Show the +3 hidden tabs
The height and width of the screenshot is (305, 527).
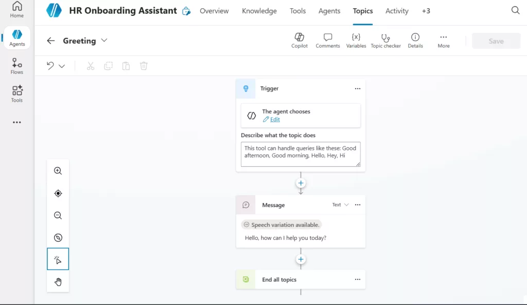tap(426, 11)
